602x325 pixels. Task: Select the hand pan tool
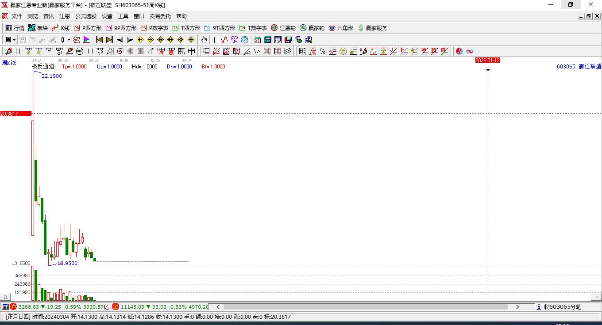(x=204, y=40)
